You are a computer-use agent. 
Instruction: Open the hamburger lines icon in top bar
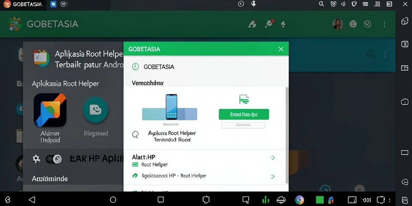coord(365,4)
